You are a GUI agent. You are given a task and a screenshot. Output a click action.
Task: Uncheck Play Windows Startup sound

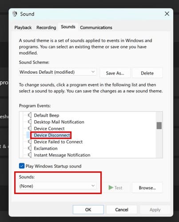click(x=22, y=166)
